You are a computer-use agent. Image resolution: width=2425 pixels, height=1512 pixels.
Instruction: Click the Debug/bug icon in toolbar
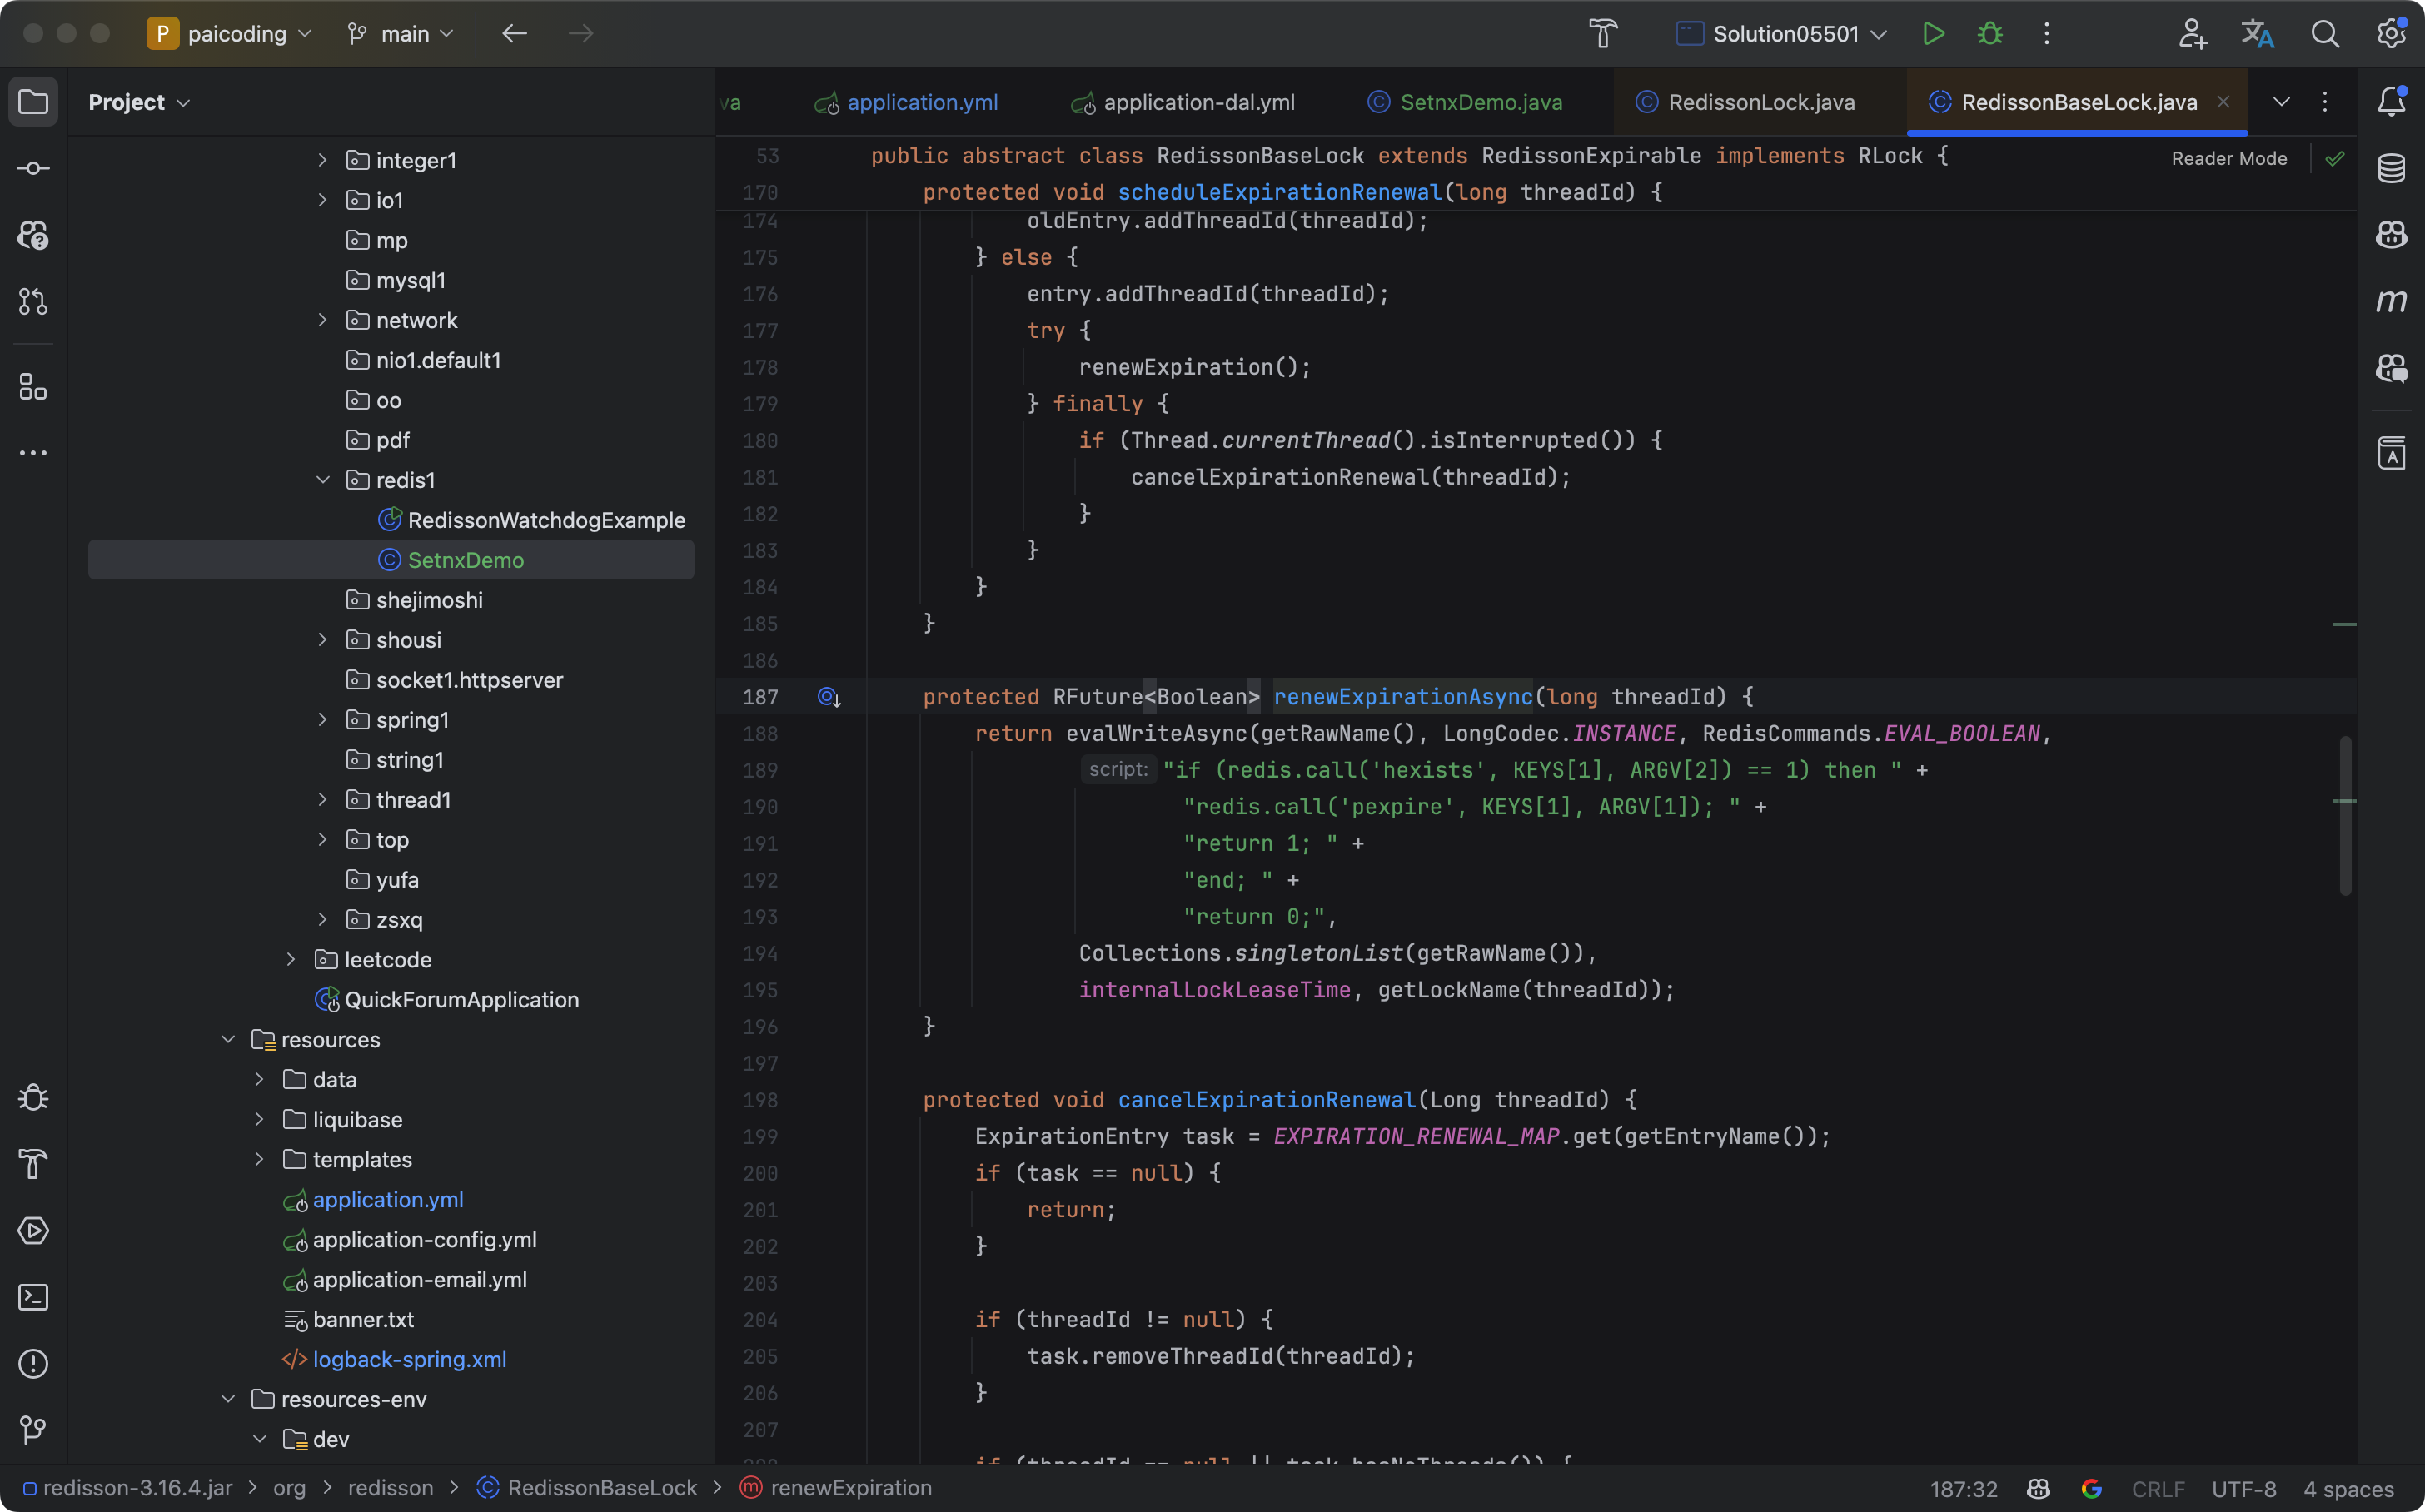[x=1989, y=35]
